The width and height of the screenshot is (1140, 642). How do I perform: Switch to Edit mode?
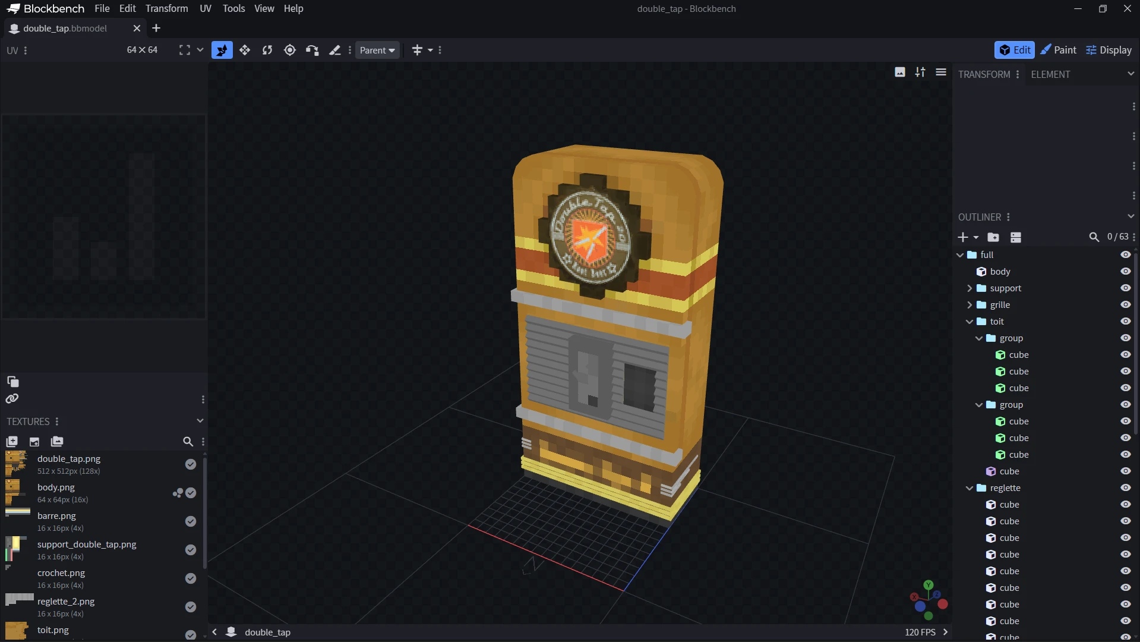pos(1015,50)
